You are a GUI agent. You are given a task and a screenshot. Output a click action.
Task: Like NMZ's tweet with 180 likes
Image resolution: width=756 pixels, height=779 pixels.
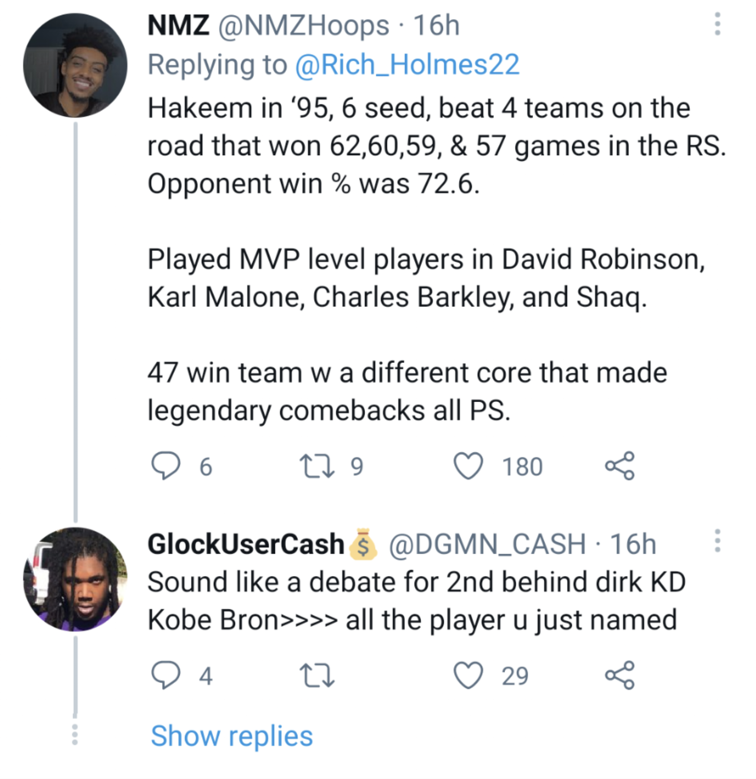(x=469, y=466)
